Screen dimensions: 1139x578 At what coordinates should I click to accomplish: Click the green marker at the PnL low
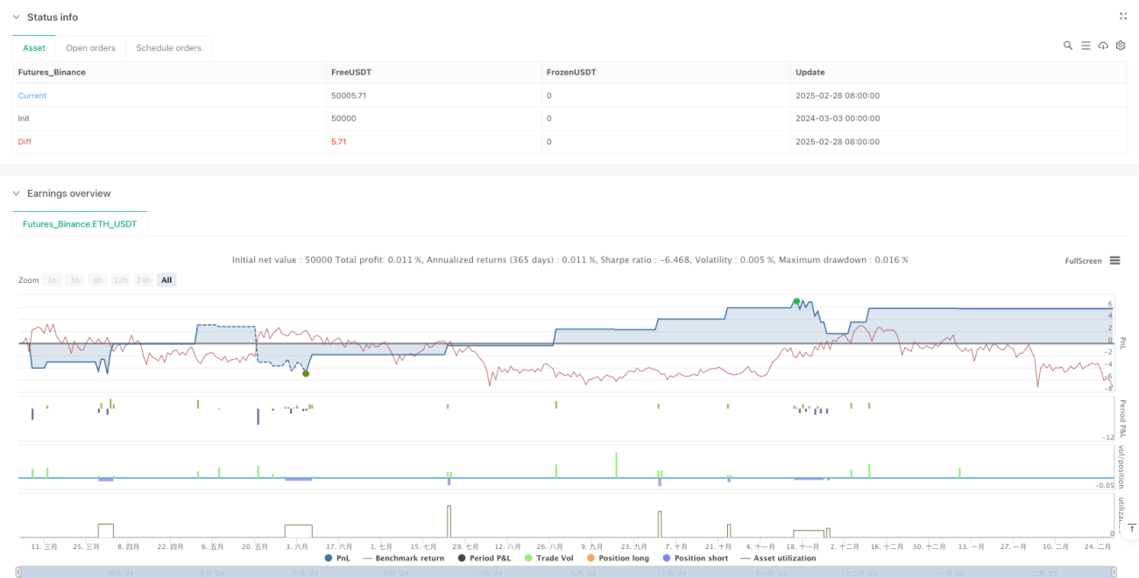click(x=306, y=374)
